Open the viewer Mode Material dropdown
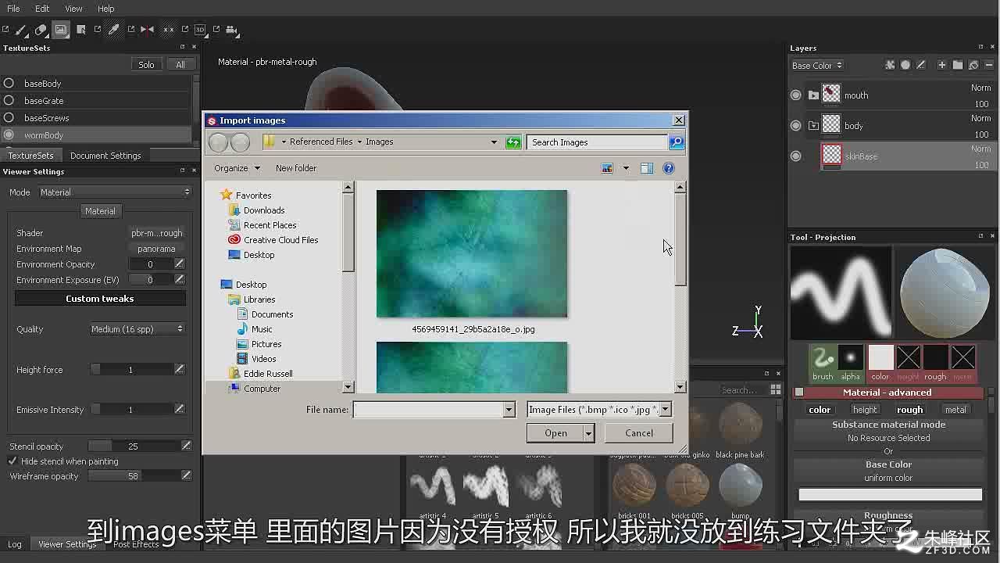1000x563 pixels. (x=114, y=192)
